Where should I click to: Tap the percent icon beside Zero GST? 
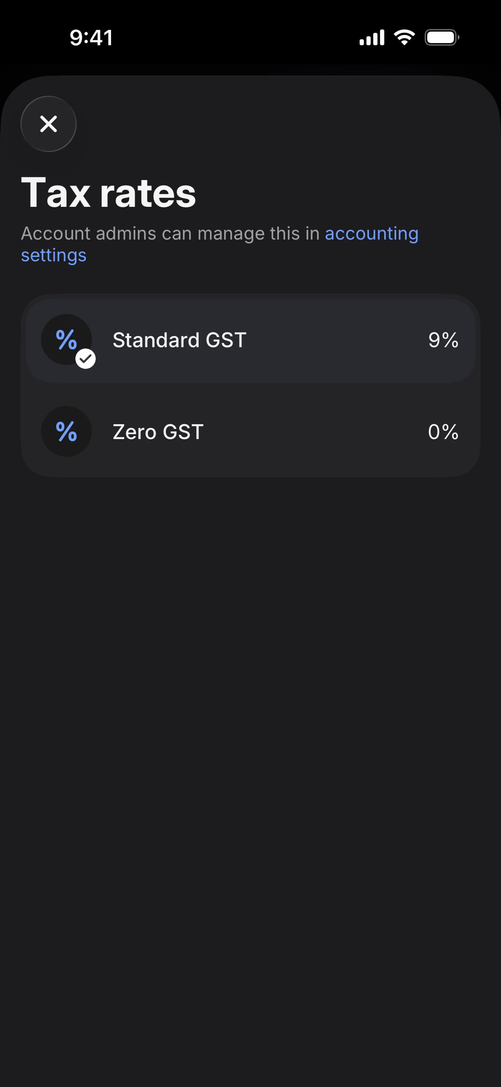pyautogui.click(x=66, y=431)
